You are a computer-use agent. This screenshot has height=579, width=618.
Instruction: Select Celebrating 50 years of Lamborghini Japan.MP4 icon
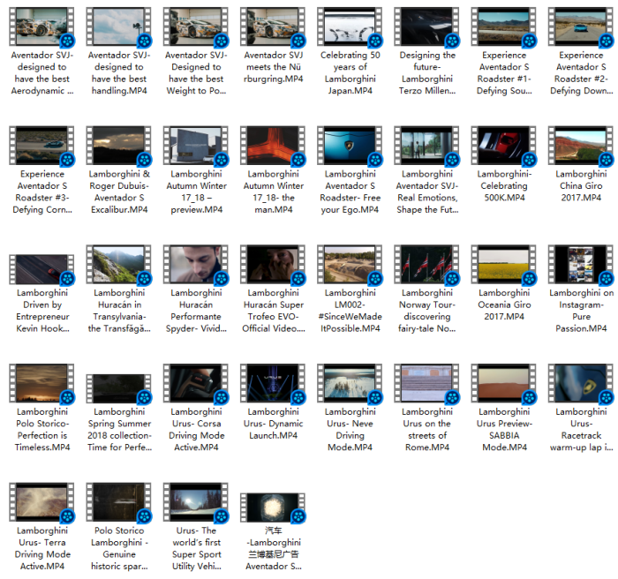tap(350, 26)
